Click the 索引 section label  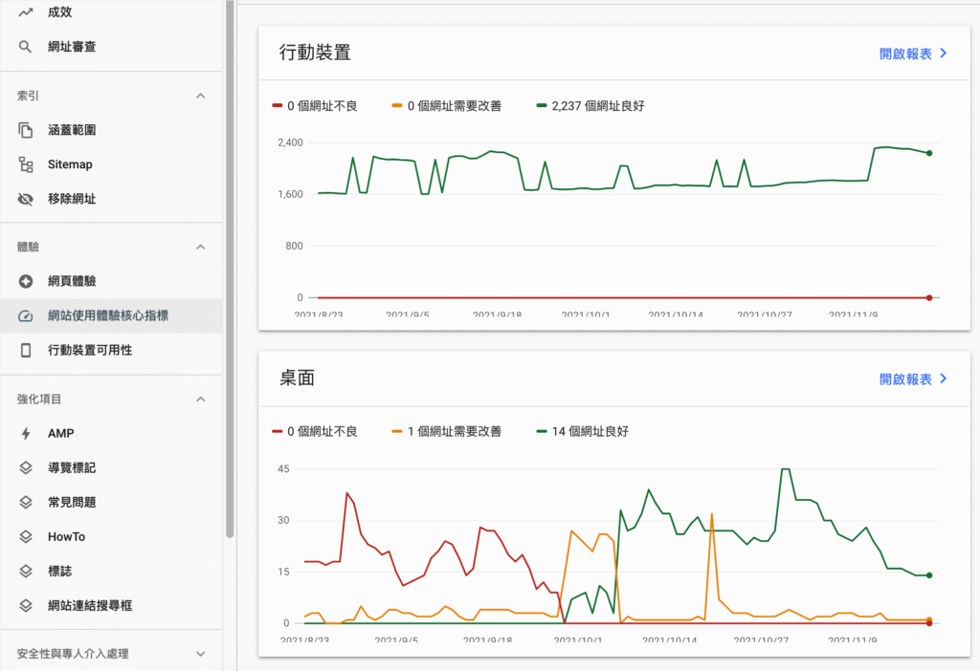coord(28,96)
